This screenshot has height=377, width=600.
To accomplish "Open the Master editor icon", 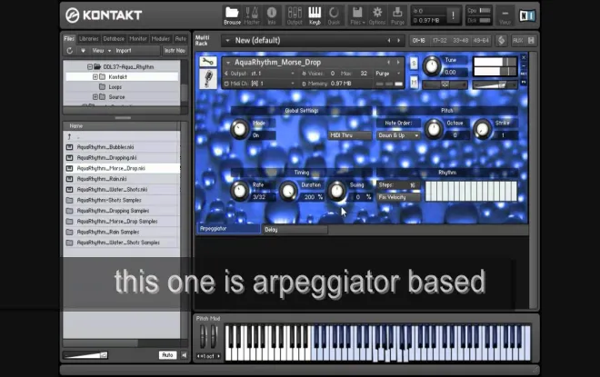I will [x=252, y=15].
